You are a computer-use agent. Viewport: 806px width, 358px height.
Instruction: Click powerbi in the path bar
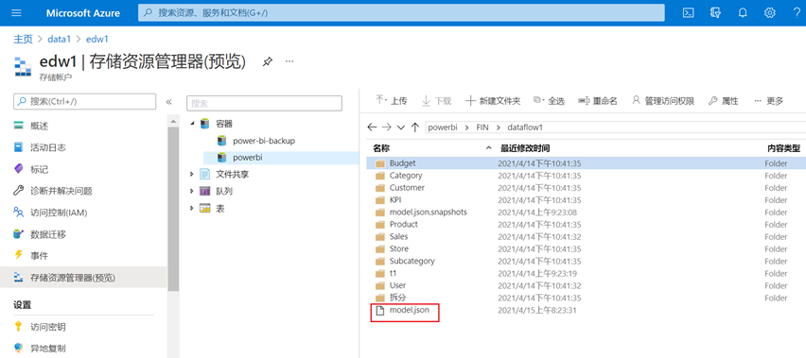442,128
